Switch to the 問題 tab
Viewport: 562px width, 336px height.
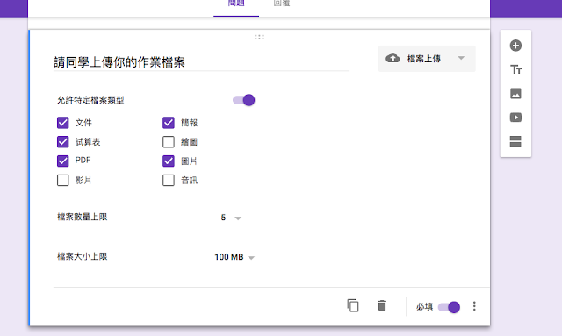pyautogui.click(x=236, y=4)
